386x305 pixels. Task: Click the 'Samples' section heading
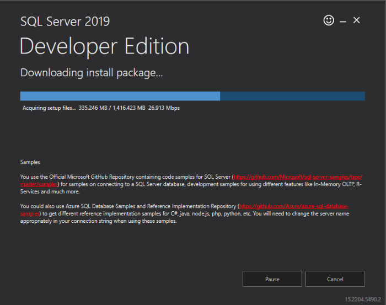[30, 162]
